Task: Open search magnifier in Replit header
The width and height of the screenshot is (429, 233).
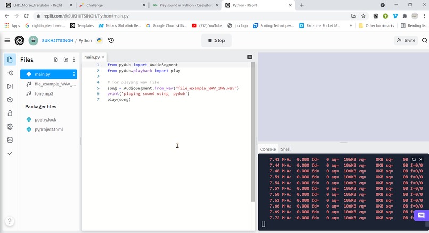Action: pyautogui.click(x=424, y=40)
